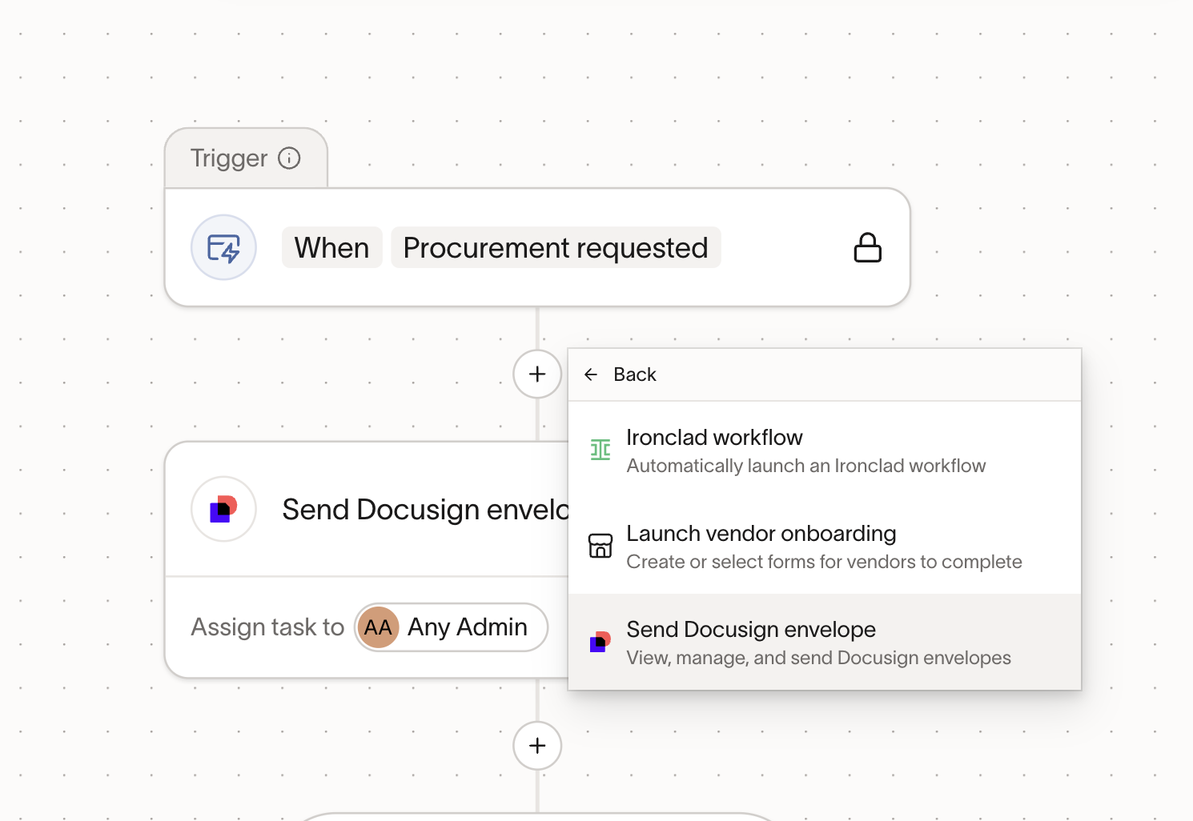Click the AA avatar badge
1193x821 pixels.
378,627
